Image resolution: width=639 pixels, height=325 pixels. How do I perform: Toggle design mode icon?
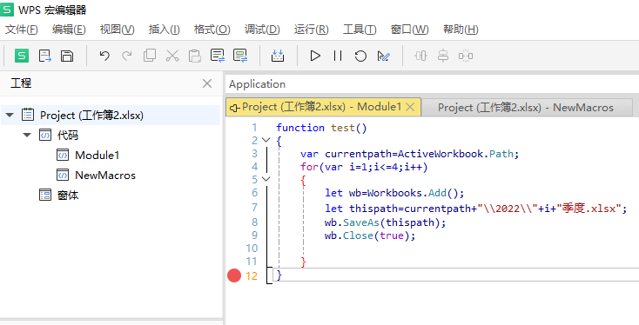(383, 56)
